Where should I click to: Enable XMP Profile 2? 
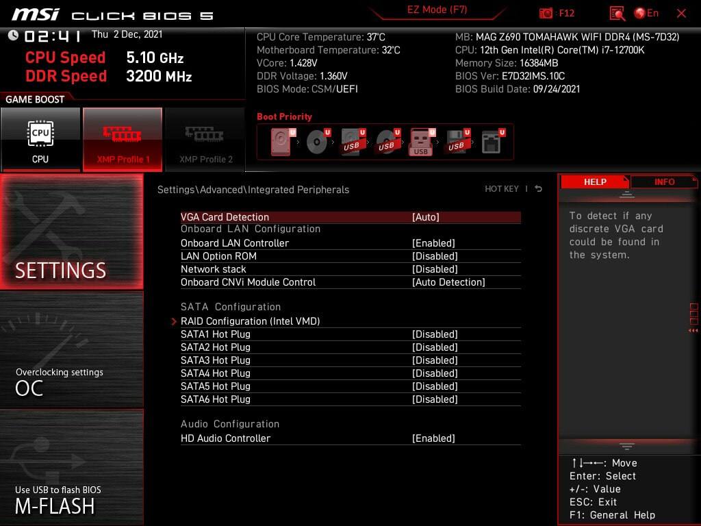point(205,139)
